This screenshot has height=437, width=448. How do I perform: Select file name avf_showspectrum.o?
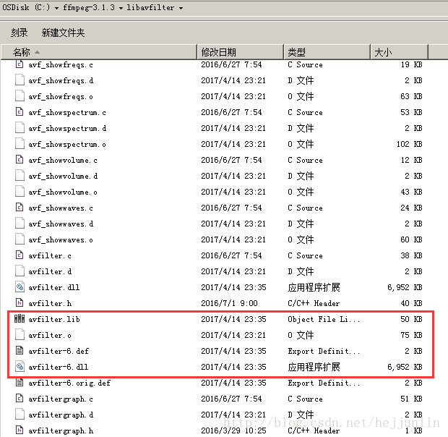tap(67, 144)
